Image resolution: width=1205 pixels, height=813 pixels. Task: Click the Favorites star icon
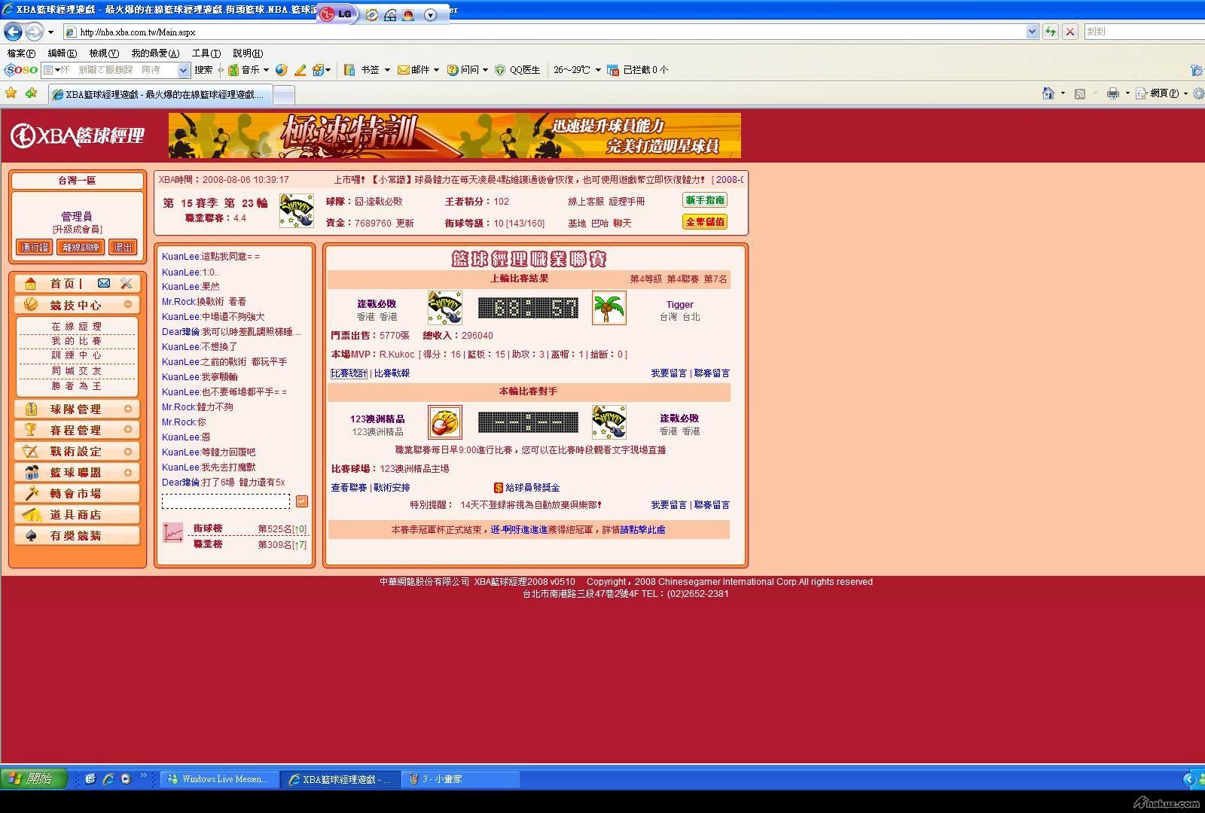click(11, 93)
